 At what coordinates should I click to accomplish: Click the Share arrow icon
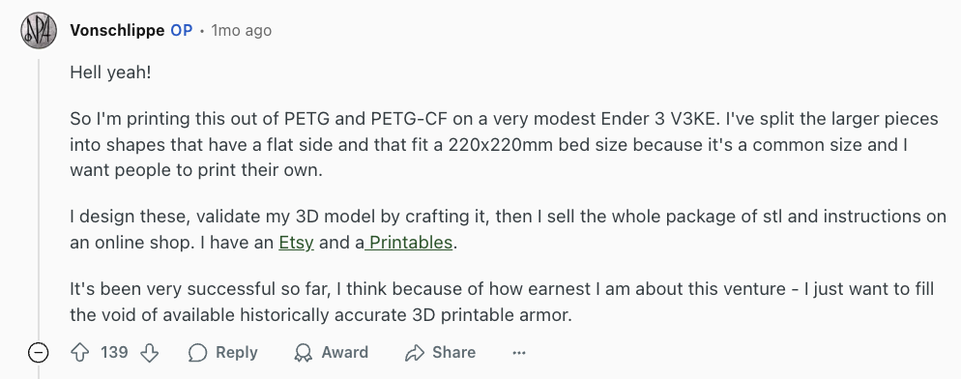(415, 353)
